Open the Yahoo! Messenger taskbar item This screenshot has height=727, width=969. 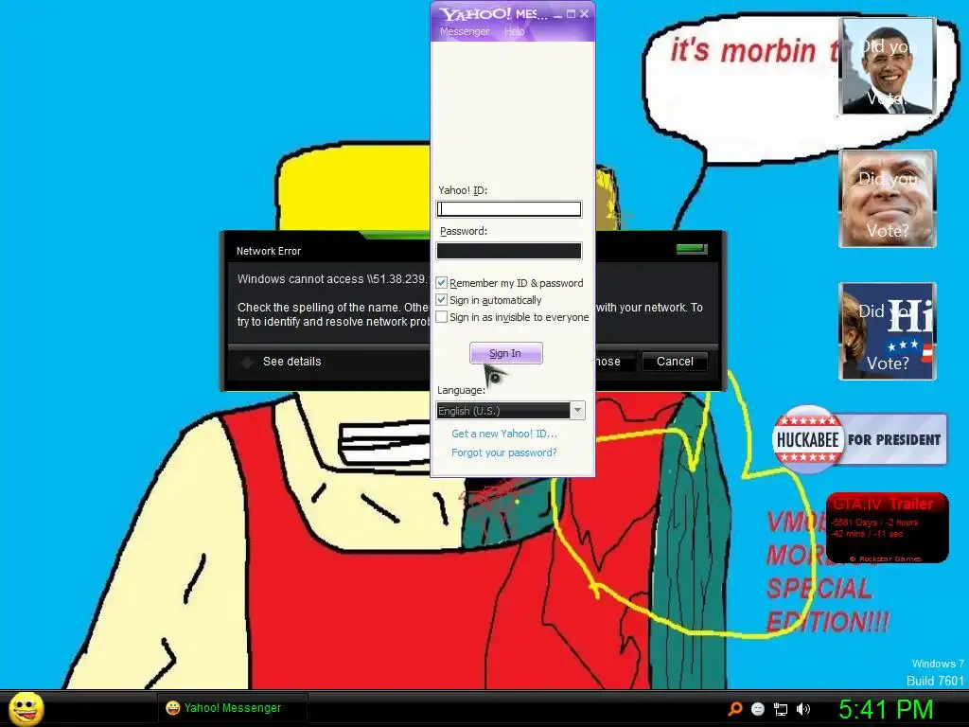tap(232, 708)
